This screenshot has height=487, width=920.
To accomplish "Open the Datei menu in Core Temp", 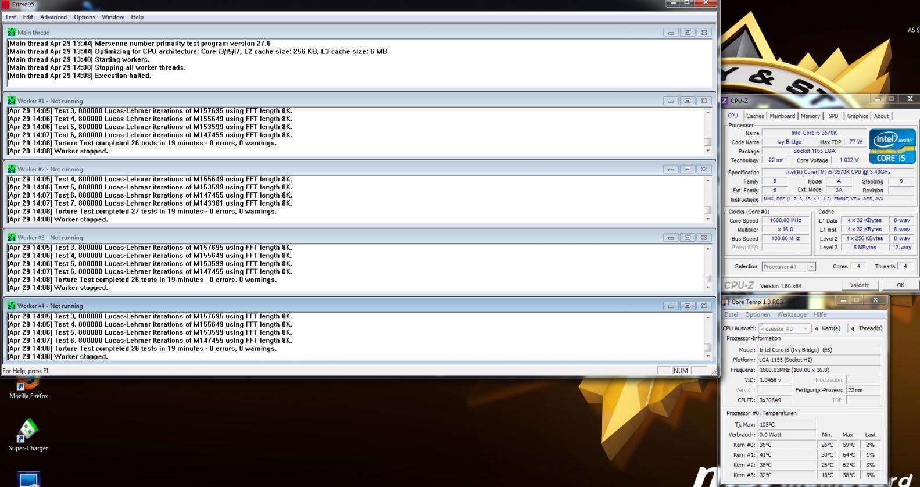I will pyautogui.click(x=731, y=314).
